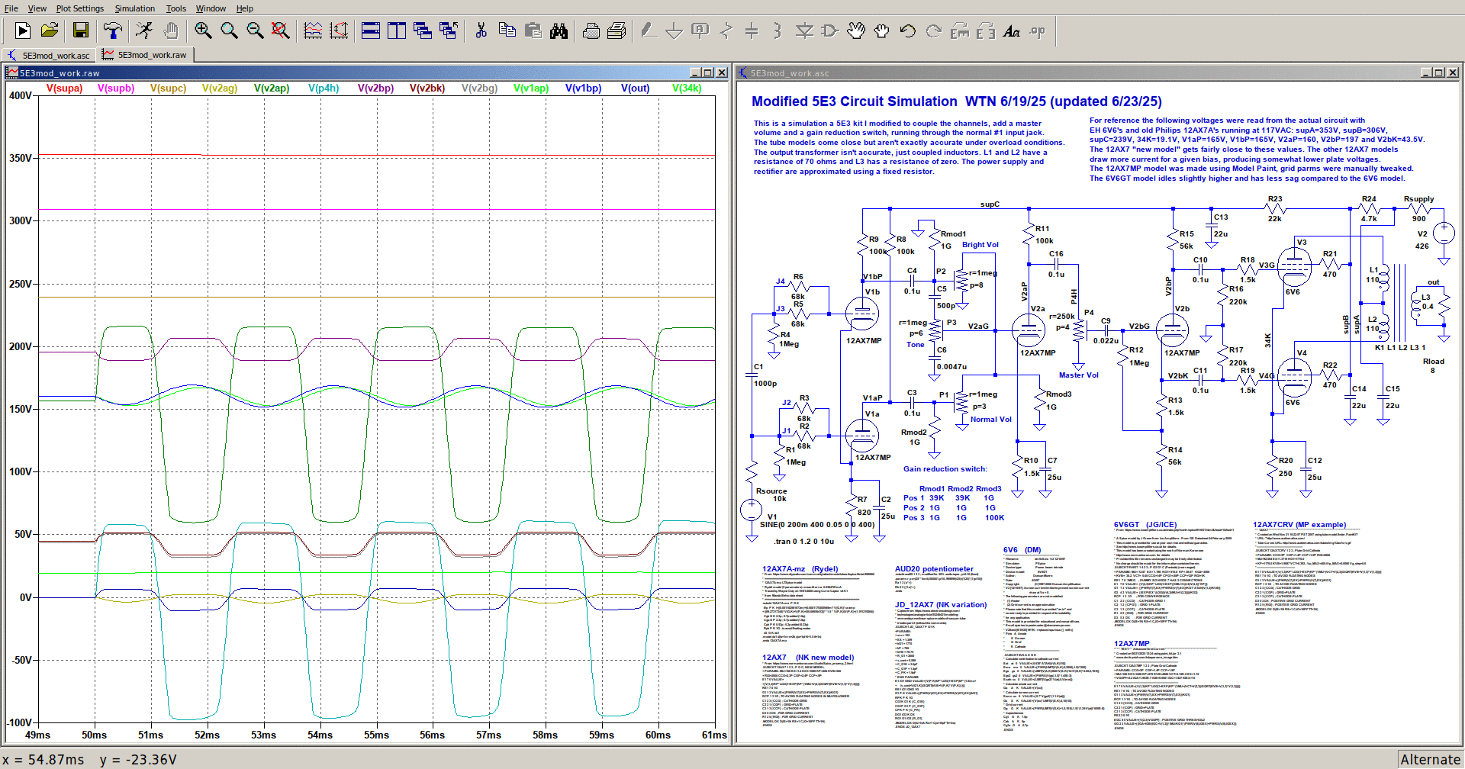Tile the windows vertically
This screenshot has width=1465, height=769.
397,31
